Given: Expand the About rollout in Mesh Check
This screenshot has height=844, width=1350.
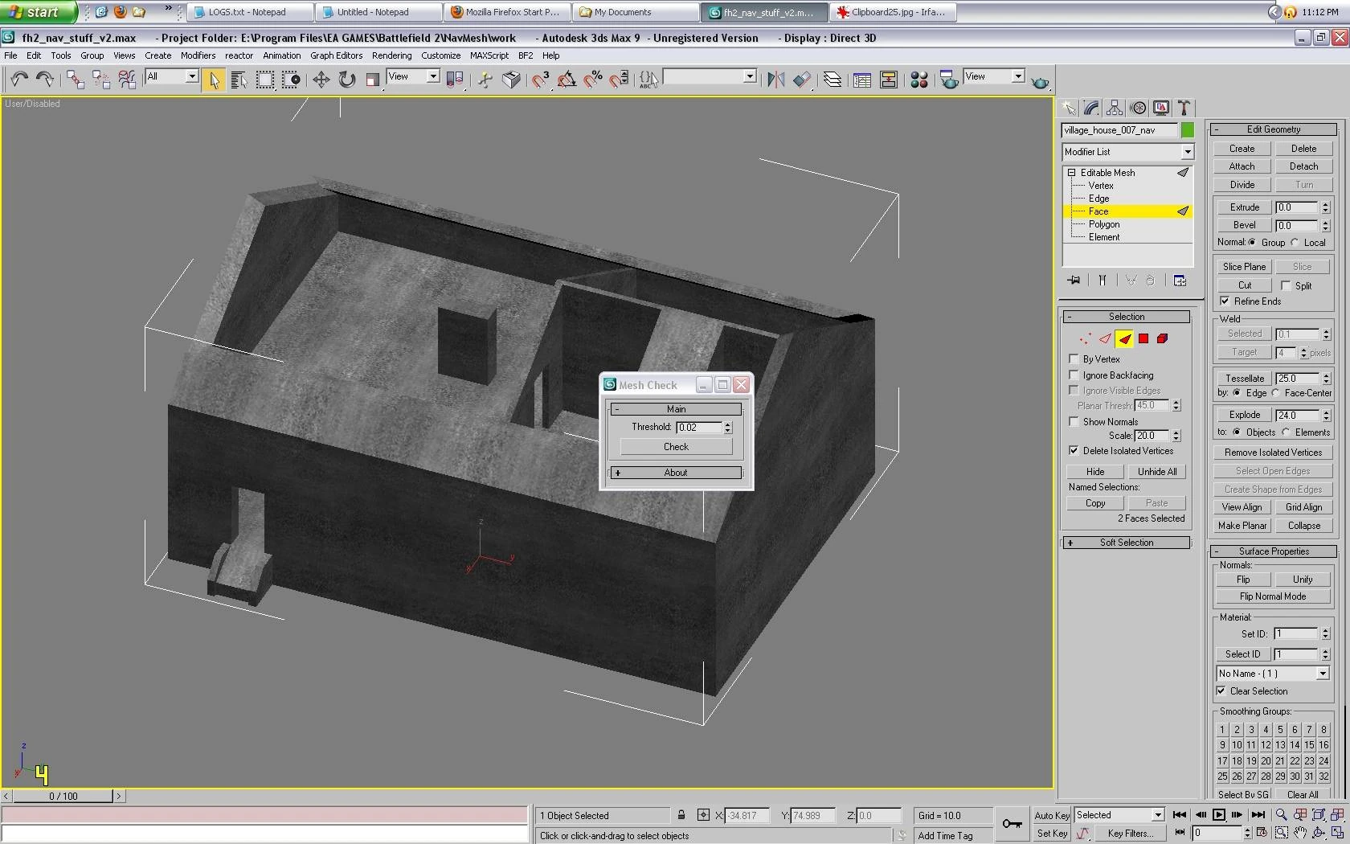Looking at the screenshot, I should 675,473.
